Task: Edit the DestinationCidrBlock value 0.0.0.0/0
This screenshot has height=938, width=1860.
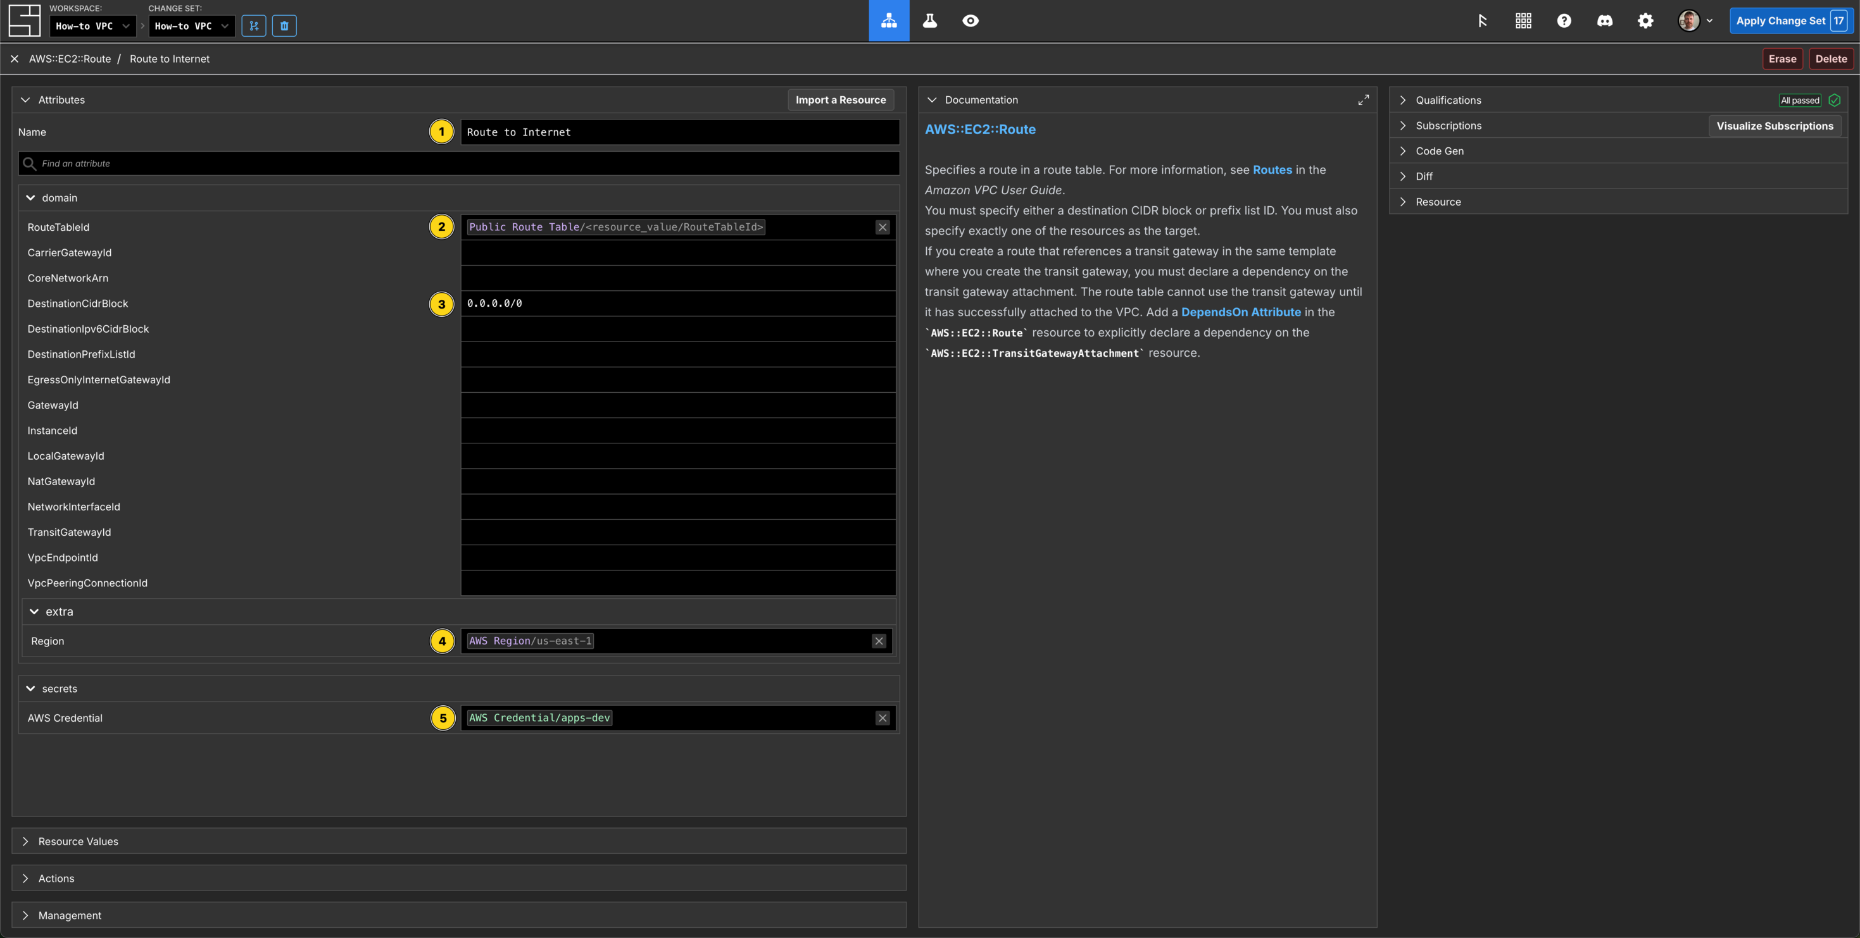Action: pyautogui.click(x=678, y=303)
